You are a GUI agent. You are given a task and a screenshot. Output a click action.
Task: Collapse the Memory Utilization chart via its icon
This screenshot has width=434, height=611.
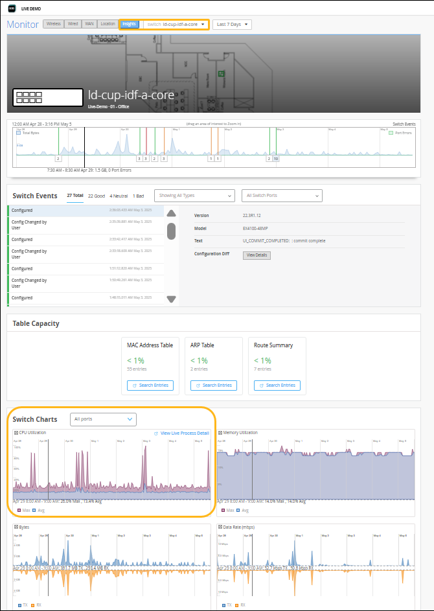point(220,433)
